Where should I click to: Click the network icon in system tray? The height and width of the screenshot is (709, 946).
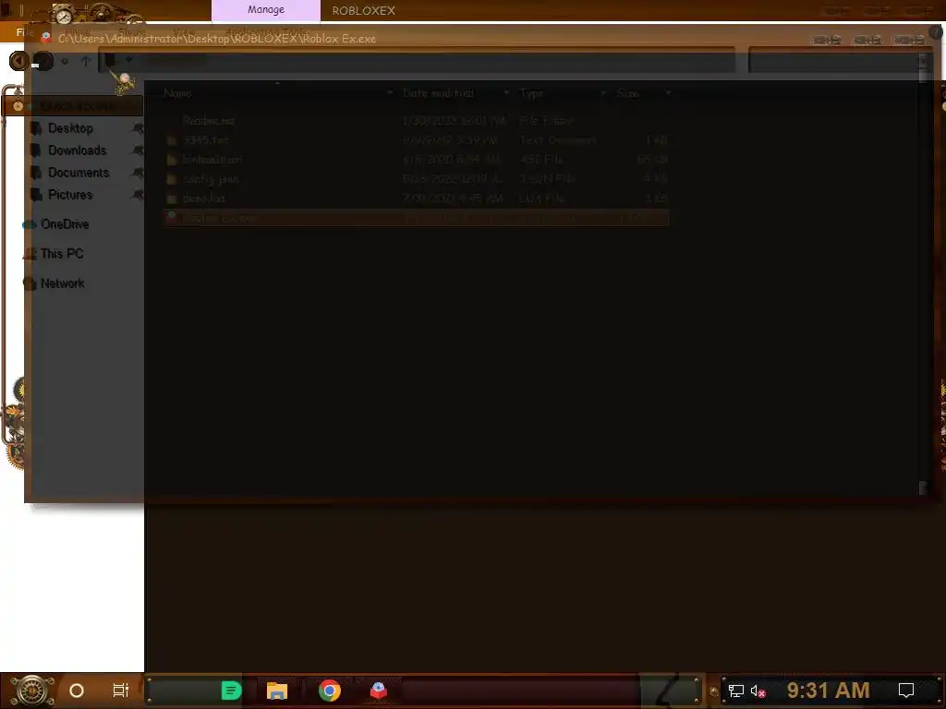(736, 691)
